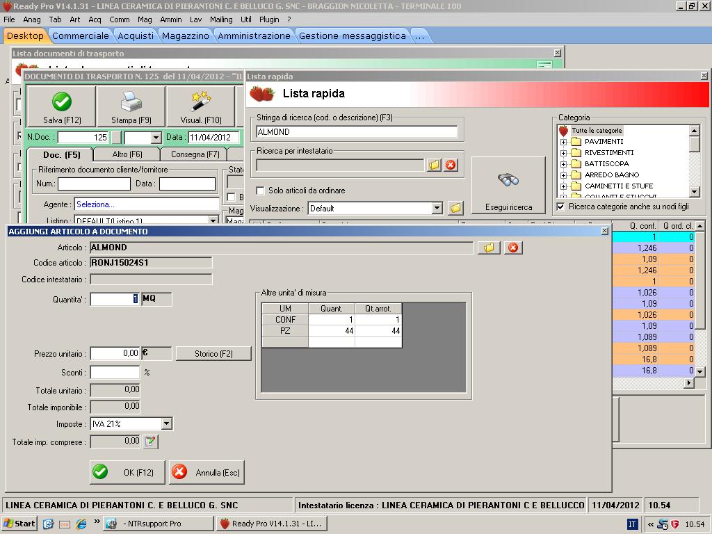This screenshot has height=534, width=712.
Task: Click Riferimento documento Num. field
Action: click(x=94, y=184)
